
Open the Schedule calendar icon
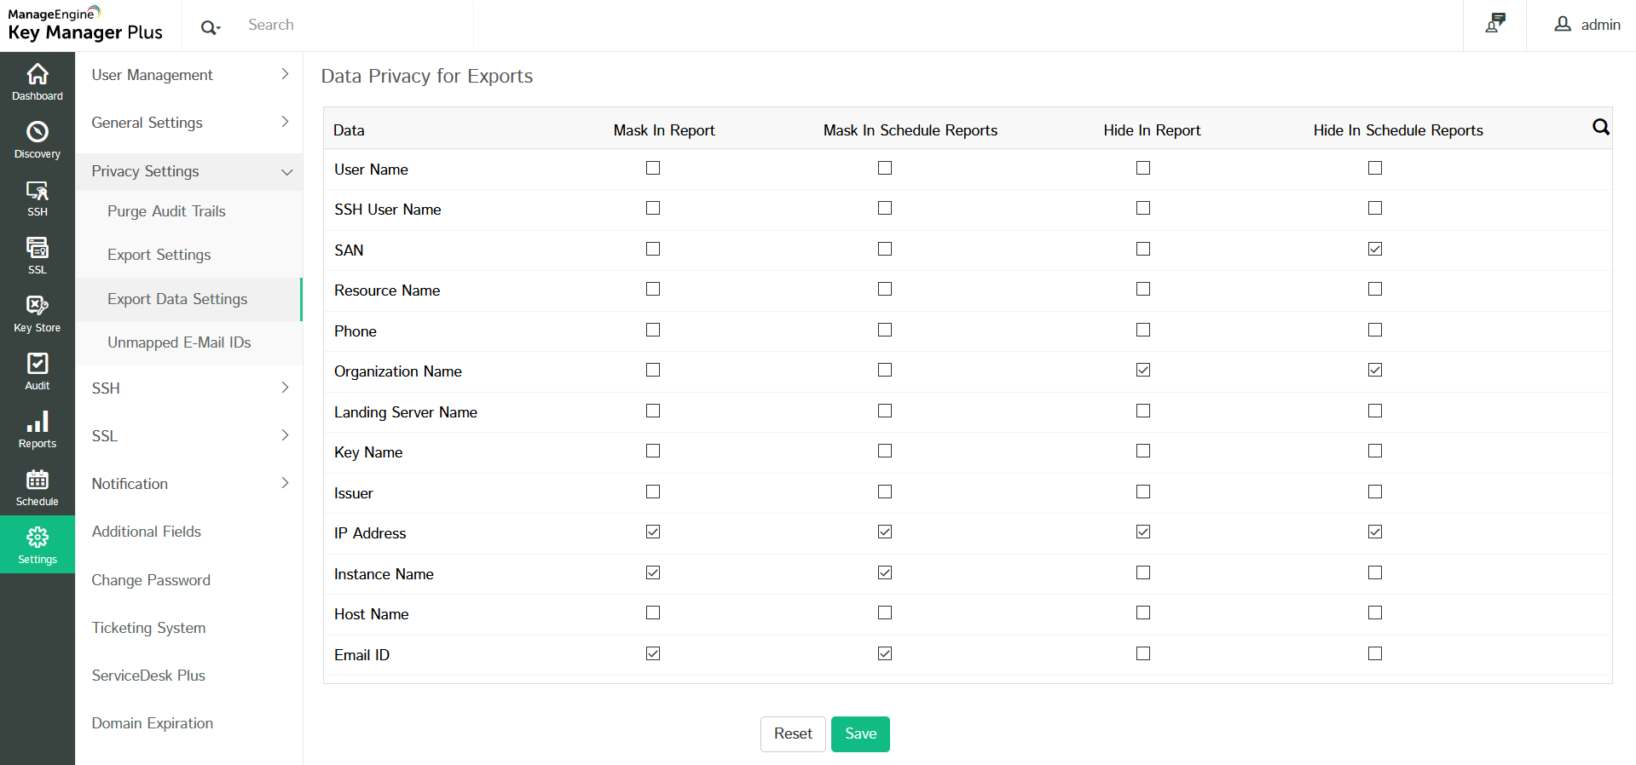38,480
